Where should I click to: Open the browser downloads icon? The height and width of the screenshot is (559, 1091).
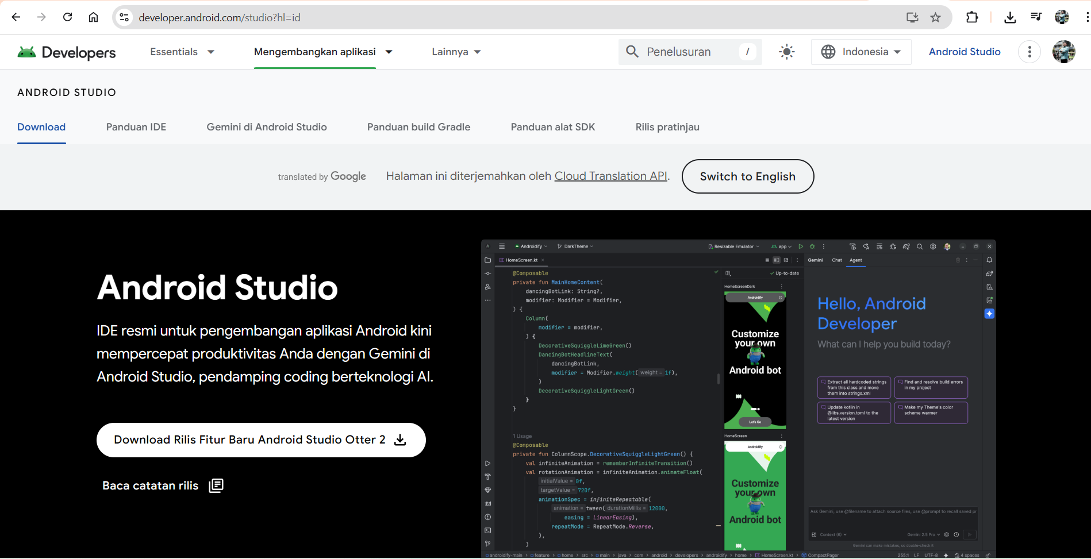(x=1010, y=17)
